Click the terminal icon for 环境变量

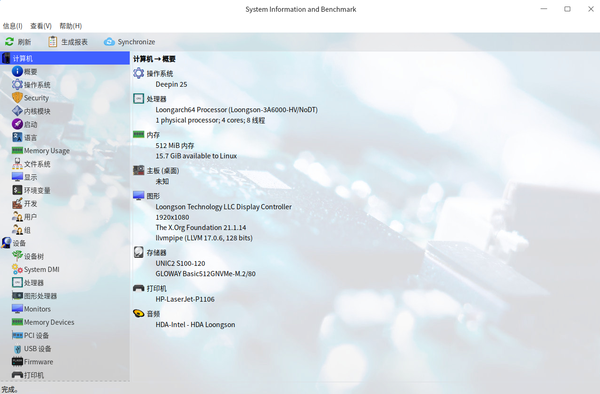click(x=17, y=190)
